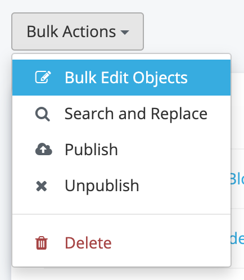The width and height of the screenshot is (244, 280).
Task: Open the partially hidden blue "Blo" link
Action: (237, 179)
